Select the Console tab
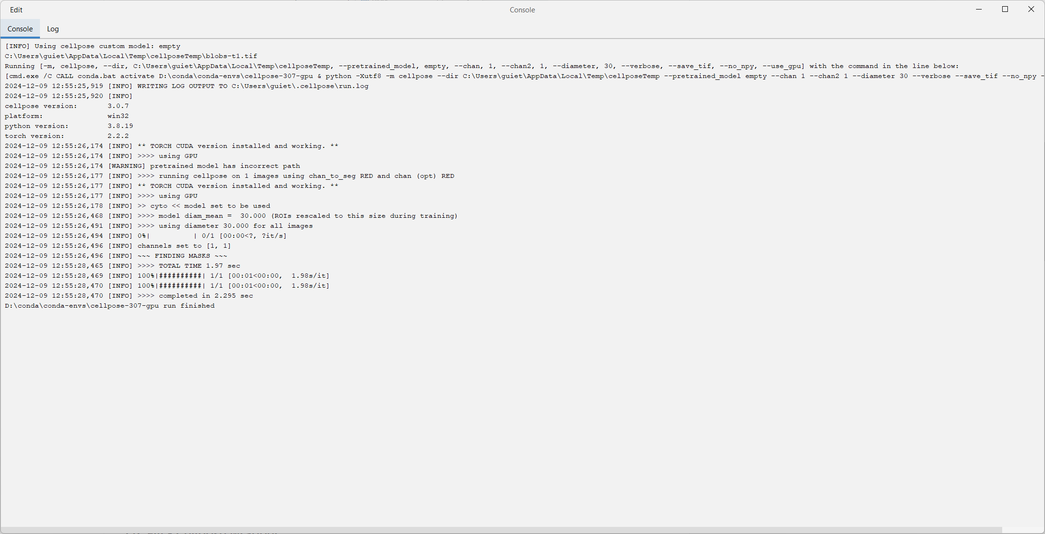This screenshot has width=1045, height=534. tap(20, 29)
